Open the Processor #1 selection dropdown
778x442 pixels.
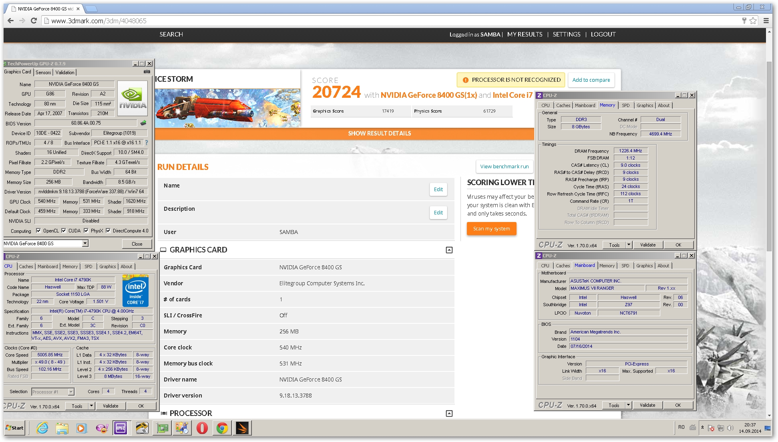tap(71, 392)
